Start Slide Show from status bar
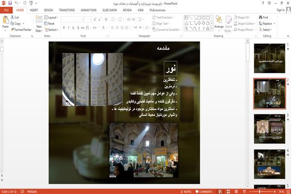 click(244, 192)
